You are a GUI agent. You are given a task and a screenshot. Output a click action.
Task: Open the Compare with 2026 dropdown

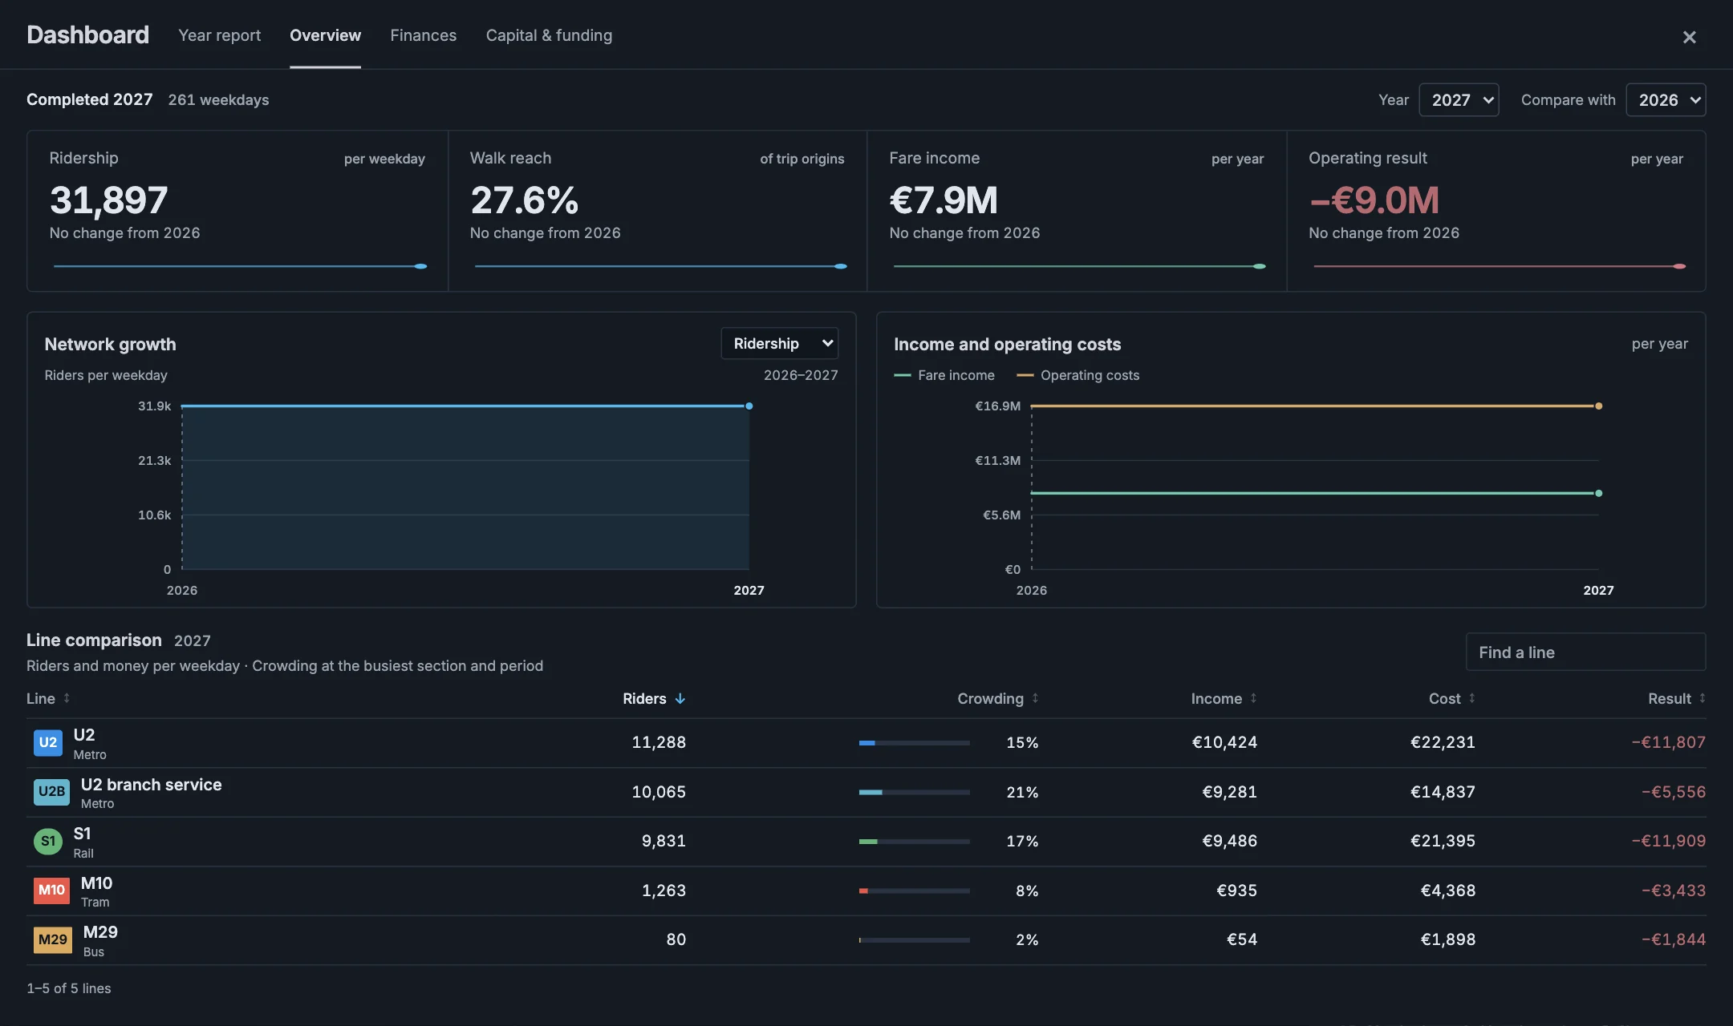[x=1666, y=100]
